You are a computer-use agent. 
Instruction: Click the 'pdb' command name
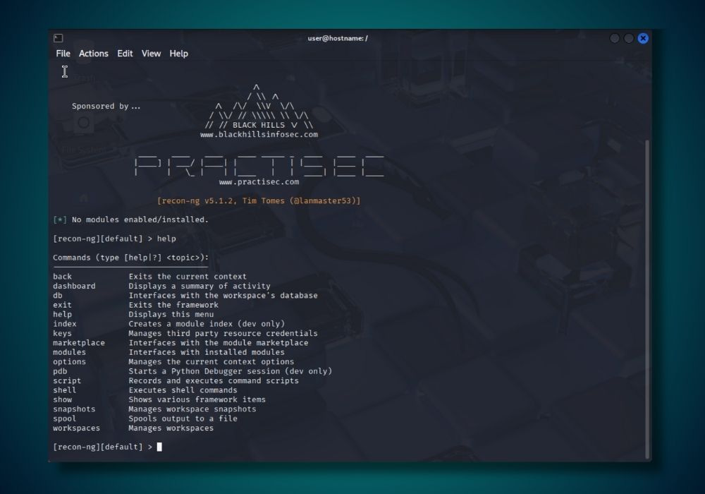pos(60,371)
